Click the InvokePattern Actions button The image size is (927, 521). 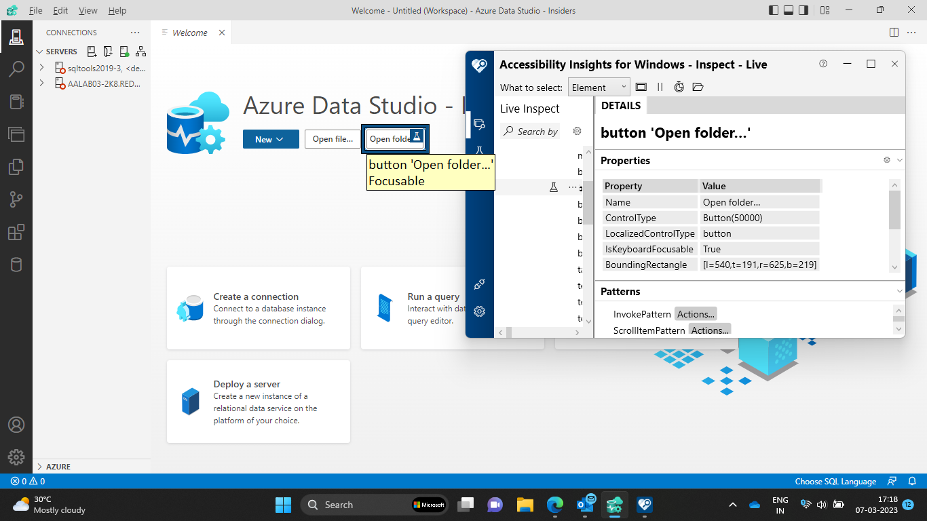click(696, 313)
